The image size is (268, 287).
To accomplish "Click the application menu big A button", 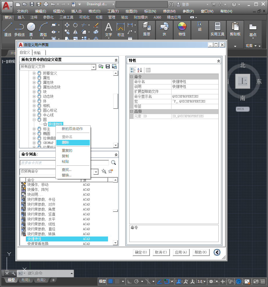I will pyautogui.click(x=7, y=7).
